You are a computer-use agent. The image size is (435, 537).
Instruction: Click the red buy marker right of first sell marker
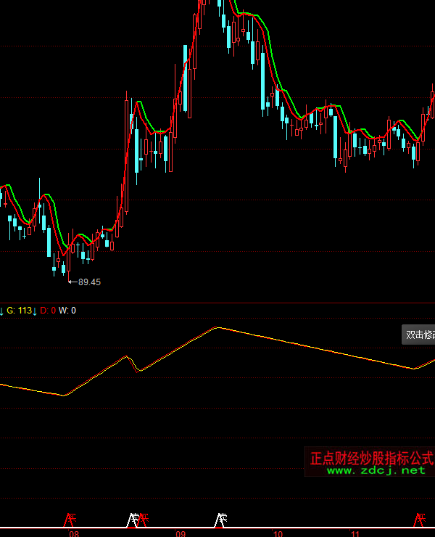pyautogui.click(x=144, y=519)
